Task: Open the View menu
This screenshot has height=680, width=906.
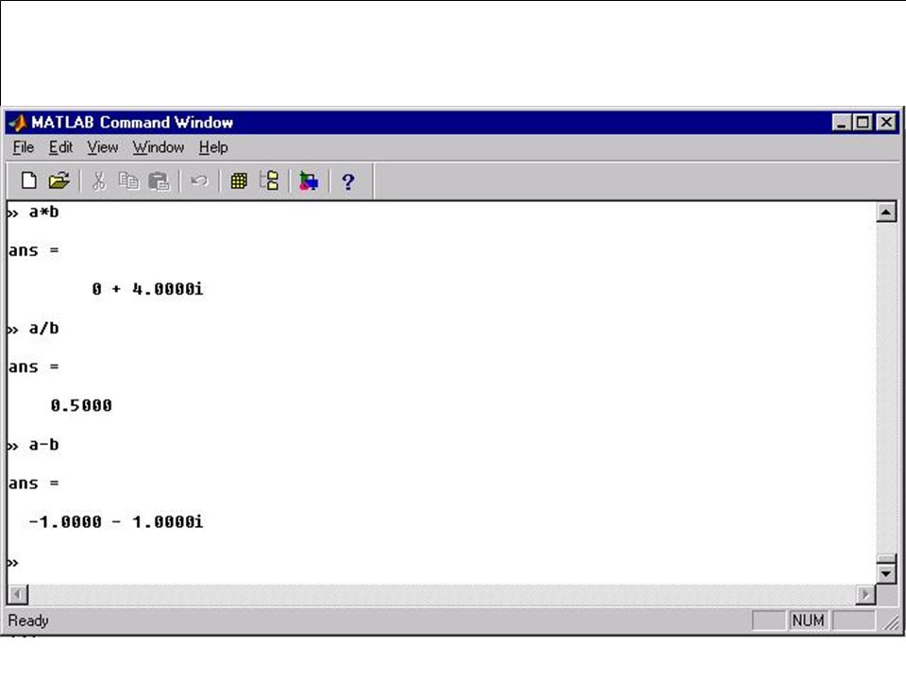Action: click(x=103, y=147)
